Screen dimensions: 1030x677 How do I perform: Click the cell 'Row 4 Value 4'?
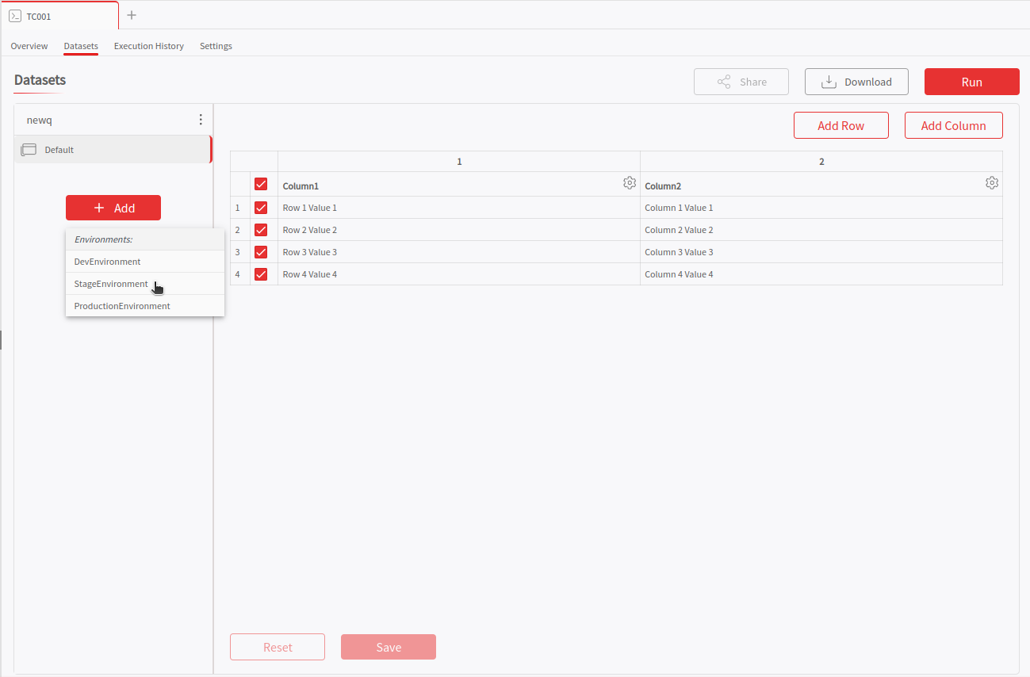459,274
